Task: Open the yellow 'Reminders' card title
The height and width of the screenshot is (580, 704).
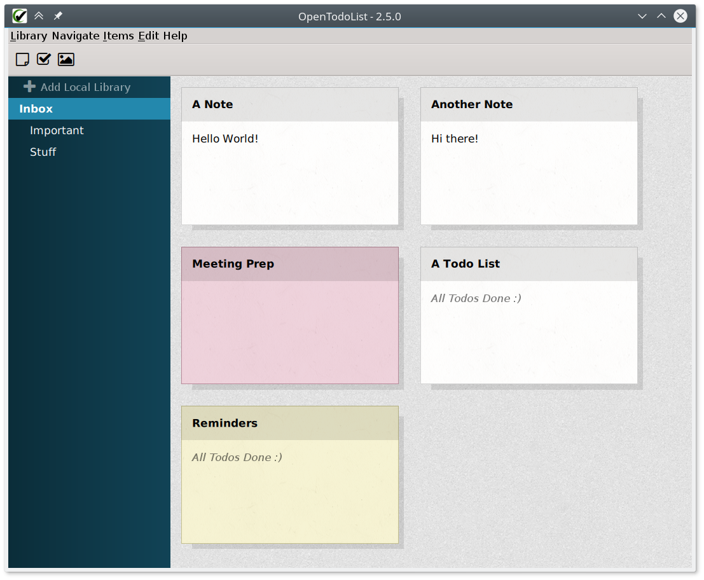Action: pyautogui.click(x=225, y=423)
